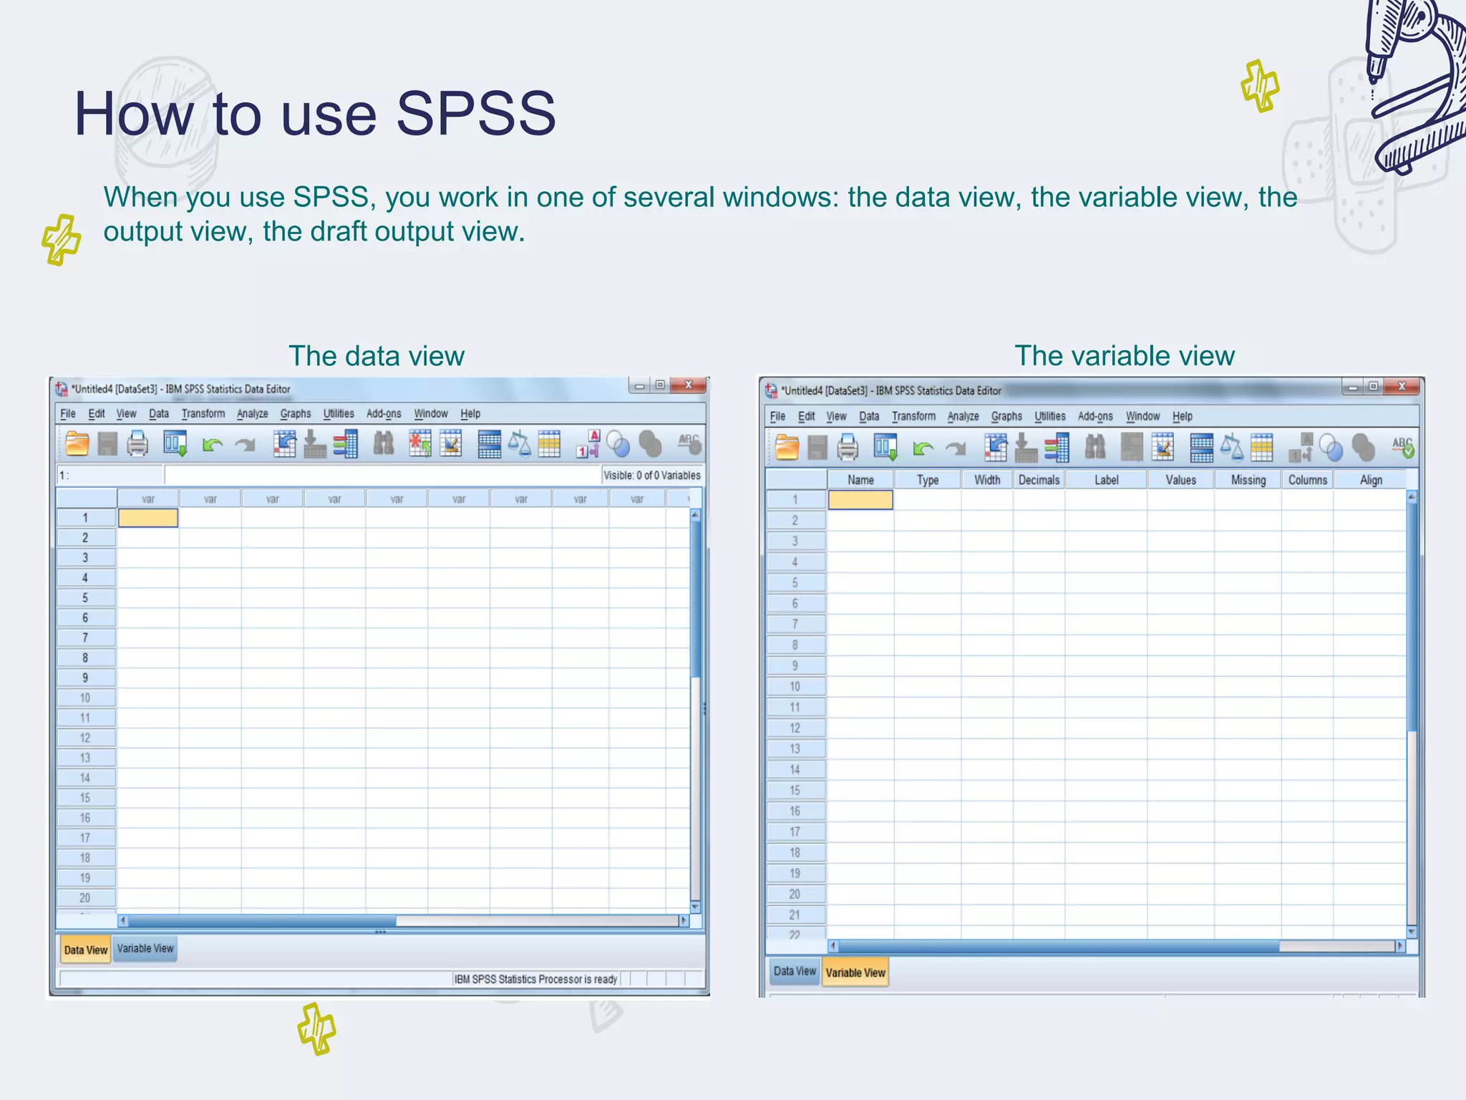This screenshot has height=1100, width=1466.
Task: Click Variables icon in data view toolbar
Action: 346,444
